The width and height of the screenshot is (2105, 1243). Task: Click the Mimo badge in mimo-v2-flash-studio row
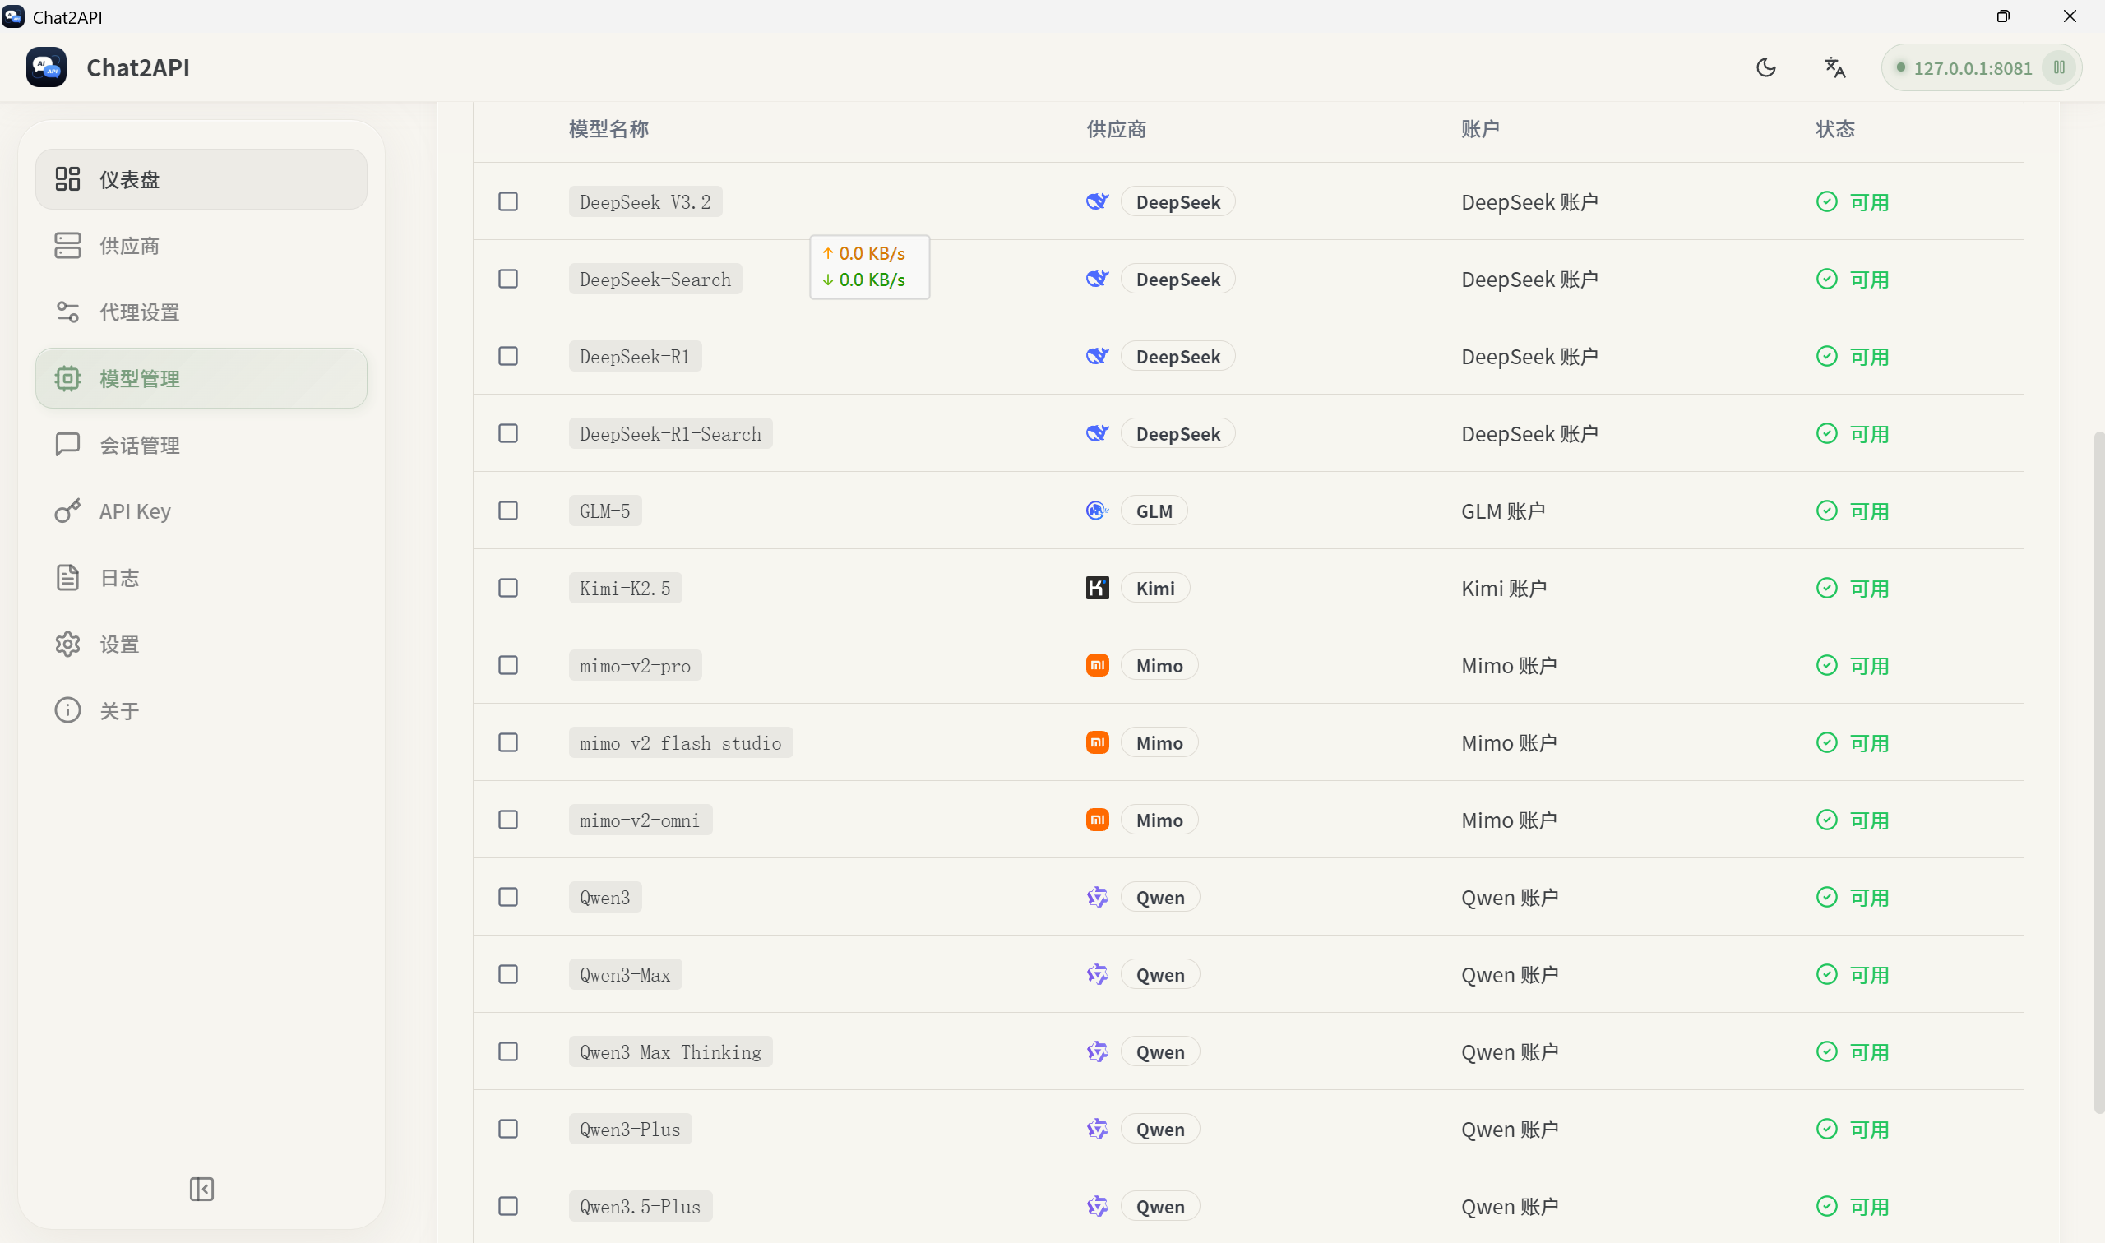(1159, 743)
